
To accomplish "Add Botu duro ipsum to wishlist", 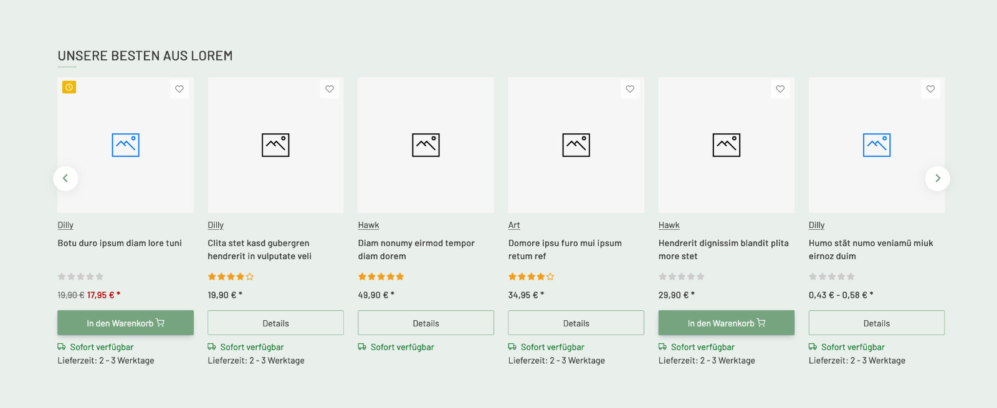I will point(179,89).
